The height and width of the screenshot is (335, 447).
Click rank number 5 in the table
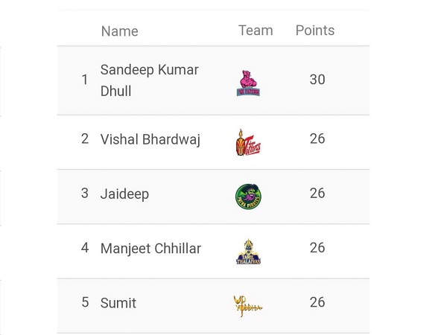(x=85, y=302)
